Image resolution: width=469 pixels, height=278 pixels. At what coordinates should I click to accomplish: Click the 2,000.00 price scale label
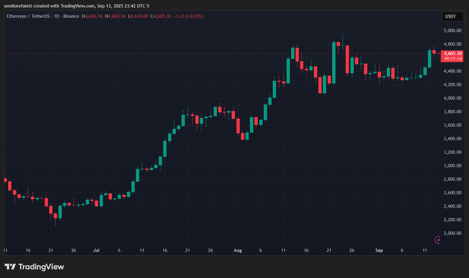click(x=452, y=233)
